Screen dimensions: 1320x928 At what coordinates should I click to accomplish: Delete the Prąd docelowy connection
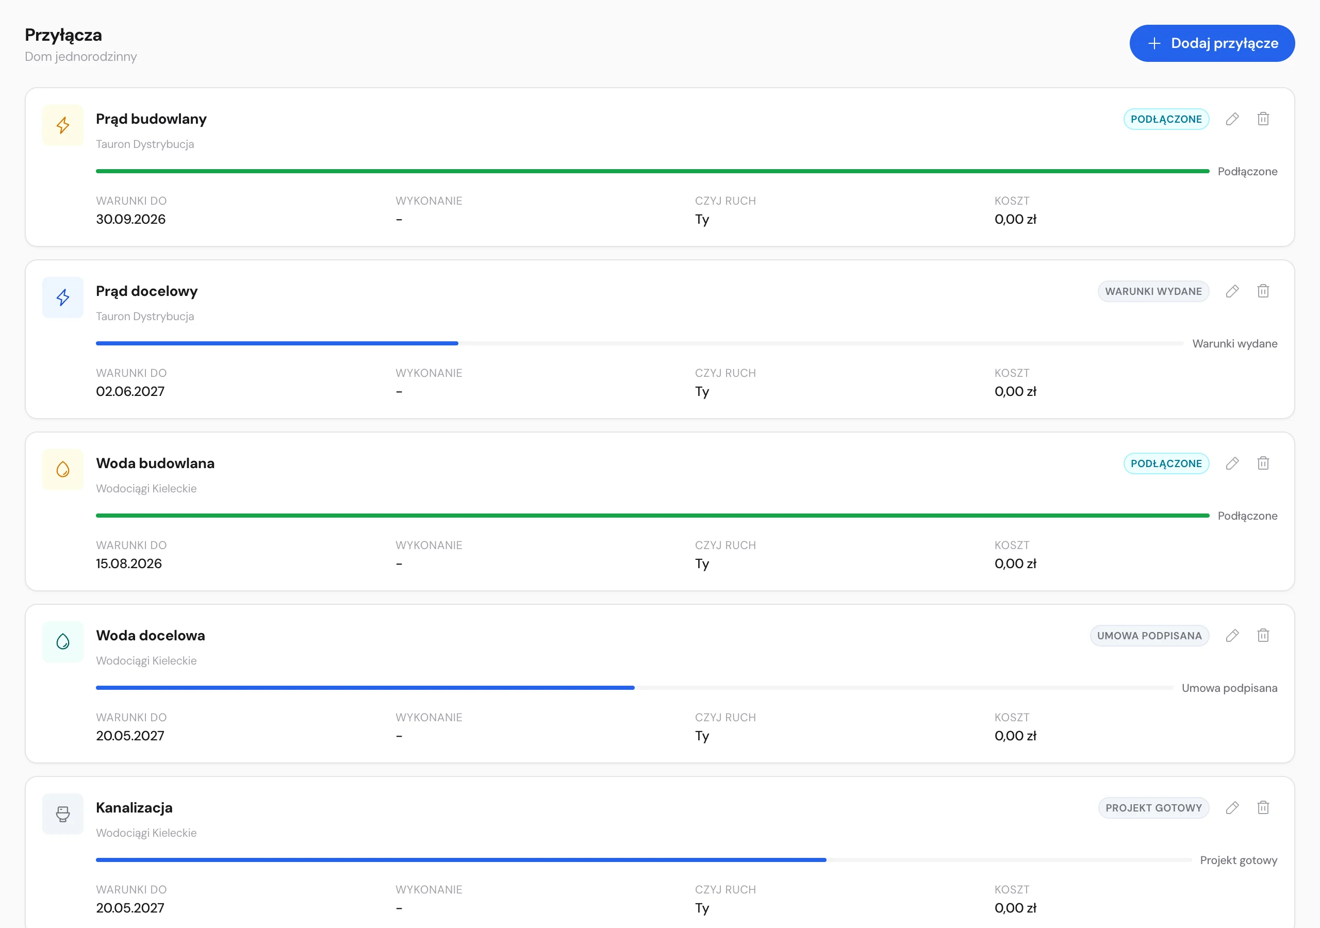point(1263,291)
